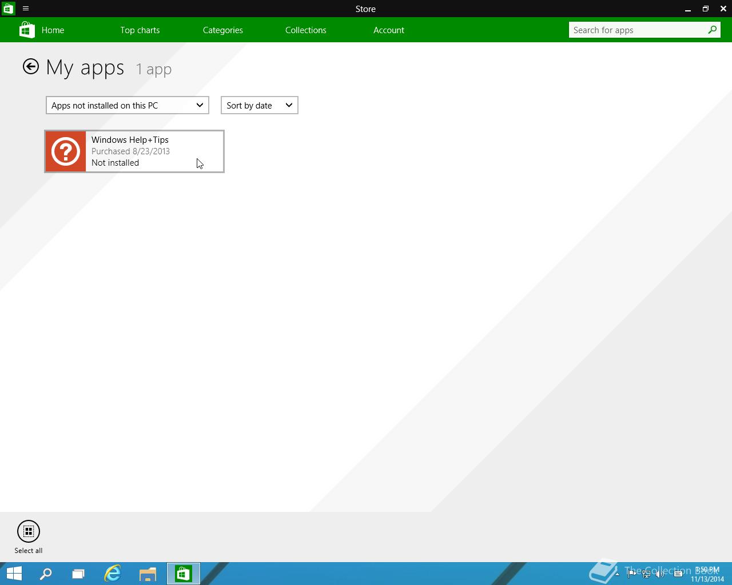Expand 'Apps not installed on this PC' dropdown

tap(128, 105)
